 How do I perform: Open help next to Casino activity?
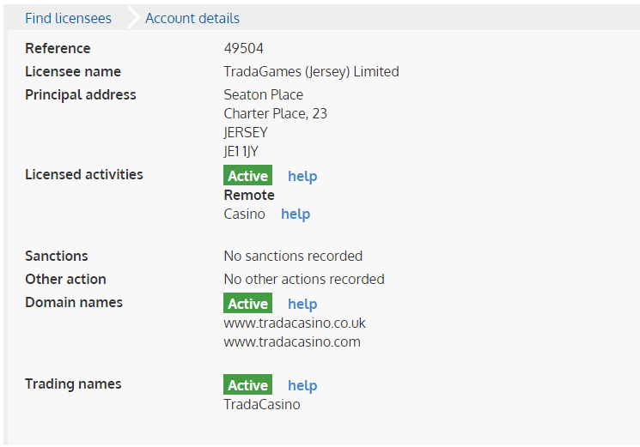coord(296,214)
